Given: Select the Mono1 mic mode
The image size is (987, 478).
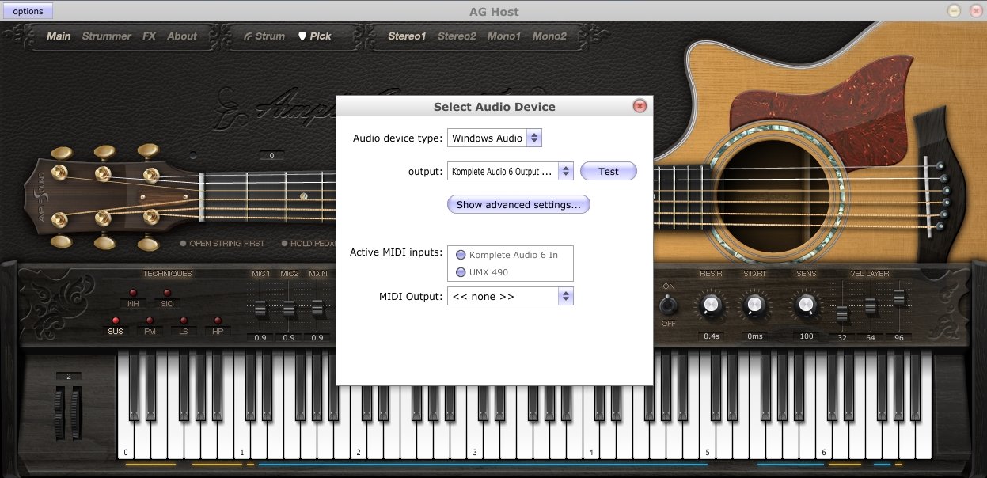Looking at the screenshot, I should pyautogui.click(x=504, y=36).
